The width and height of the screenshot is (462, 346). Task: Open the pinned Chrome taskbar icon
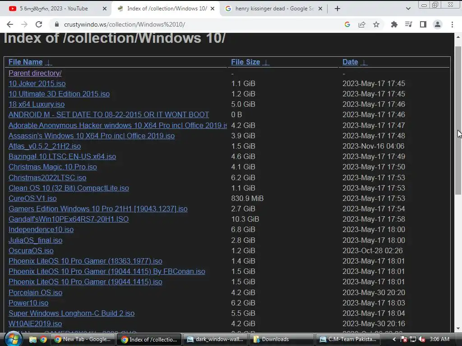(x=43, y=340)
